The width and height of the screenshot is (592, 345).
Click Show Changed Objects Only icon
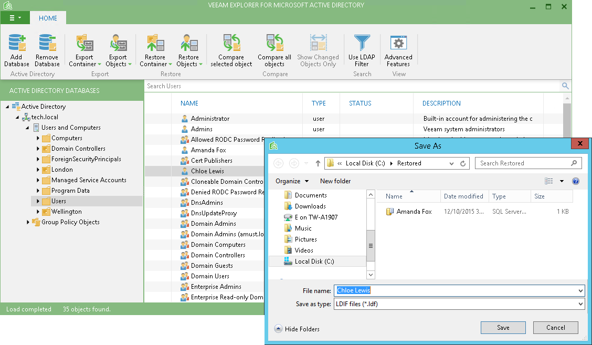coord(318,43)
